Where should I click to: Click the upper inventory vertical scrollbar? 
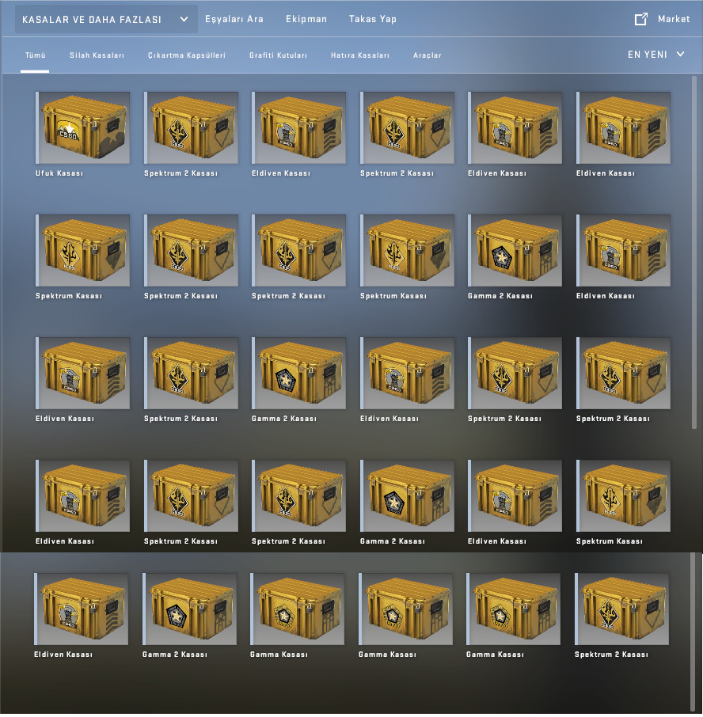tap(694, 252)
